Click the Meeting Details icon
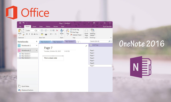 point(92,31)
